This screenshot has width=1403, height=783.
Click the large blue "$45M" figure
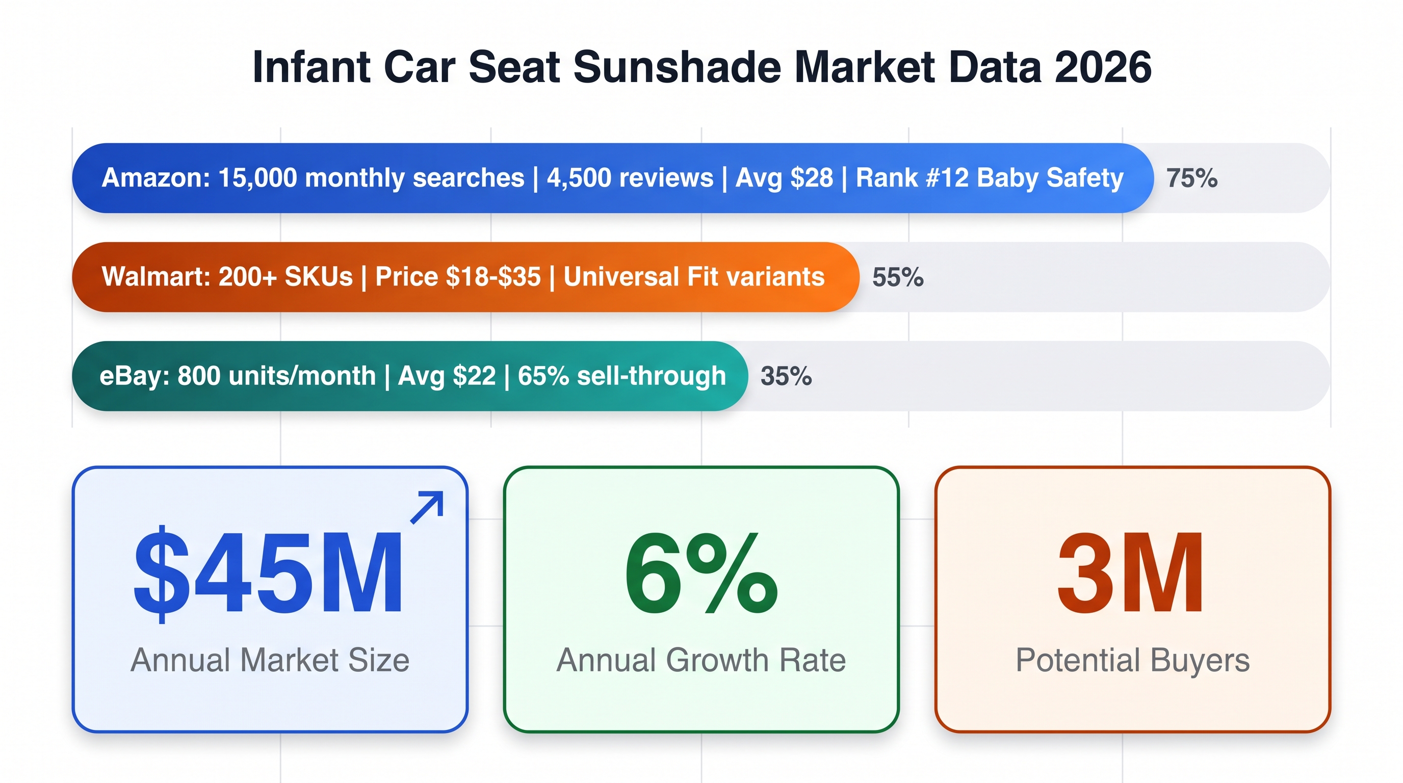(269, 575)
